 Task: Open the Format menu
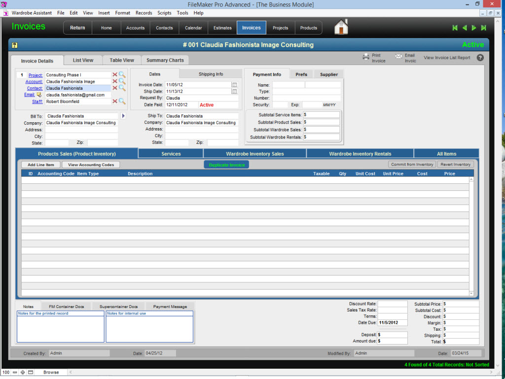pyautogui.click(x=123, y=13)
